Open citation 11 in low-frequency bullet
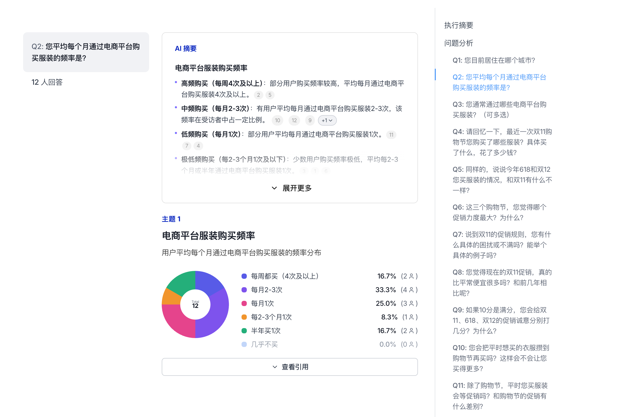Screen dimensions: 639x417 coord(391,135)
